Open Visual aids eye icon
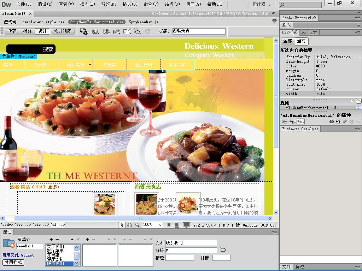 pos(138,31)
